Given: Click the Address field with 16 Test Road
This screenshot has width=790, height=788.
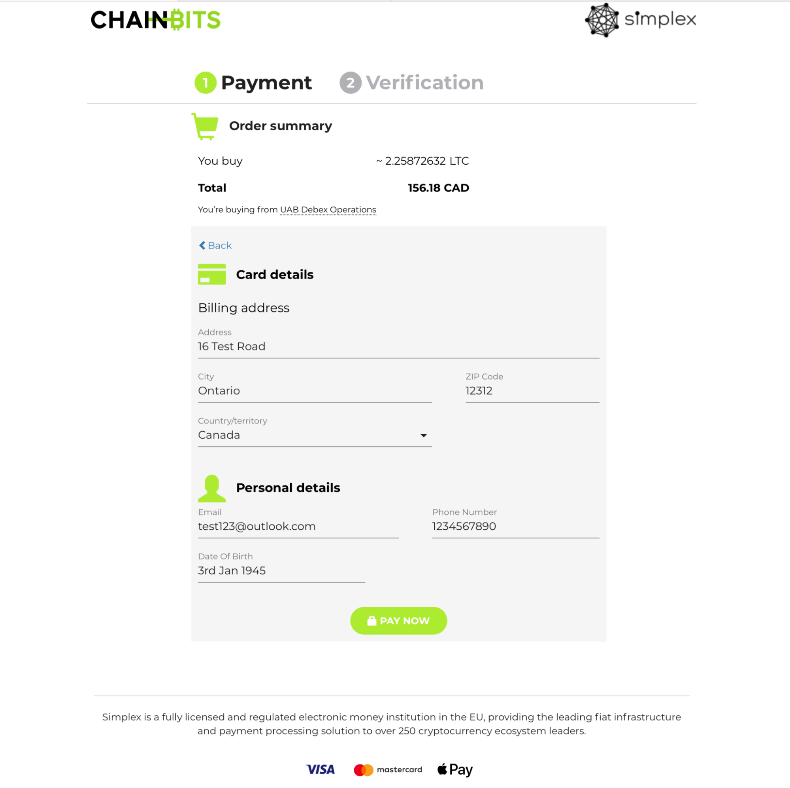Looking at the screenshot, I should pos(399,346).
